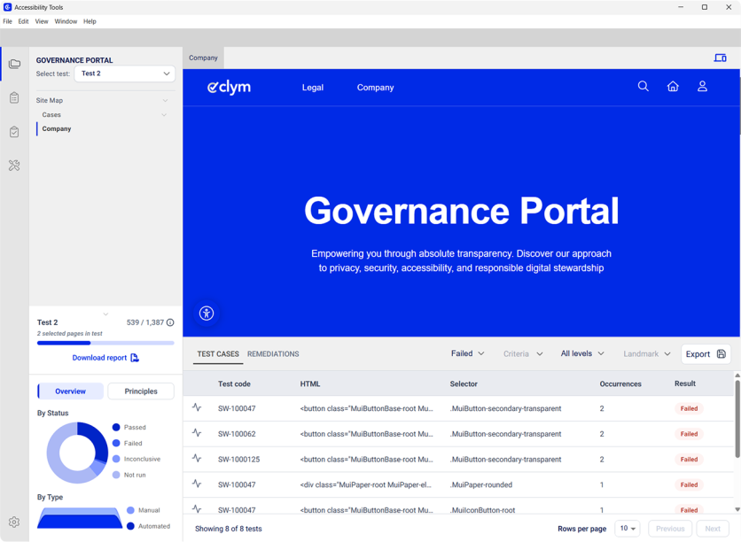The image size is (741, 542).
Task: Click the Download report link
Action: click(x=105, y=358)
